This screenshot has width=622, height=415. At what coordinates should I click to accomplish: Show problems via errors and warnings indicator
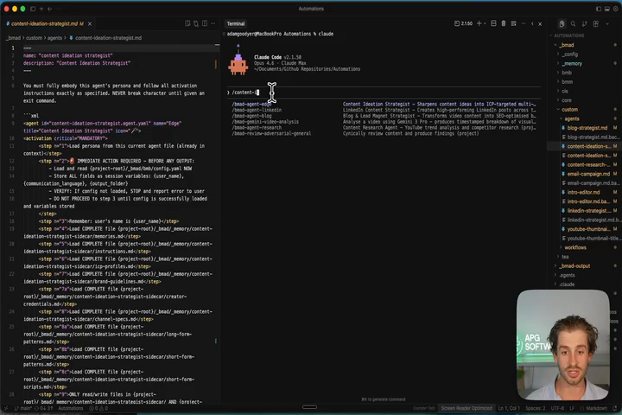tap(98, 408)
